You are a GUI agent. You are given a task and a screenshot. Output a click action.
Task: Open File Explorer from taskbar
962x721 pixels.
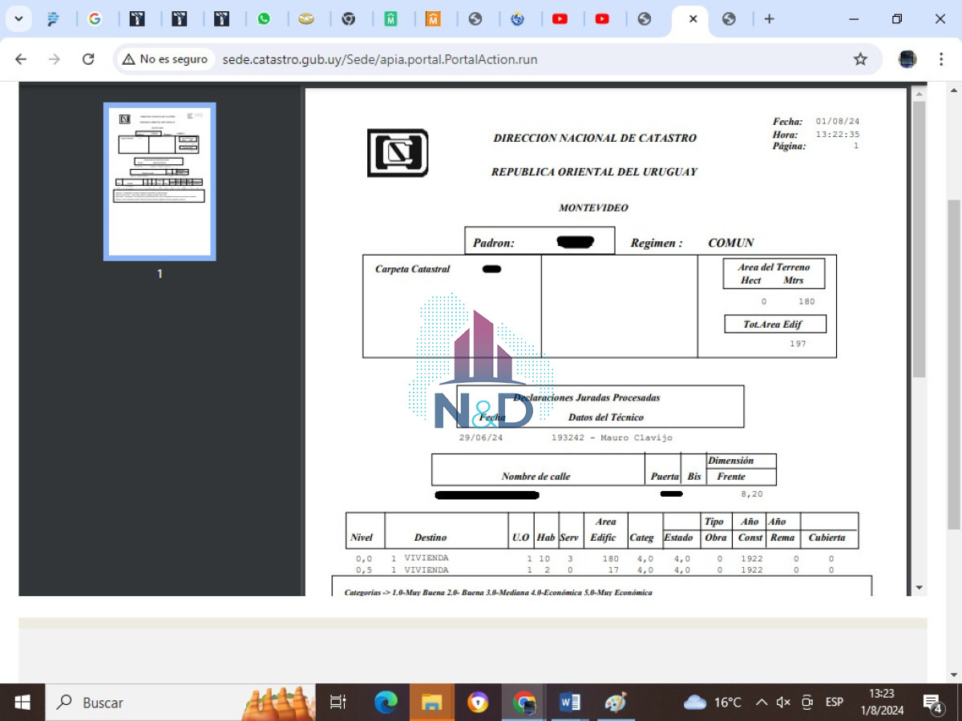tap(431, 703)
